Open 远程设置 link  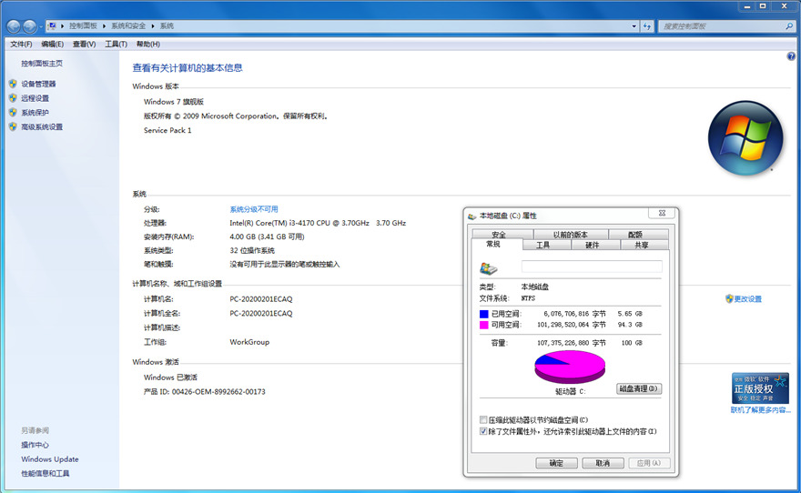point(35,98)
